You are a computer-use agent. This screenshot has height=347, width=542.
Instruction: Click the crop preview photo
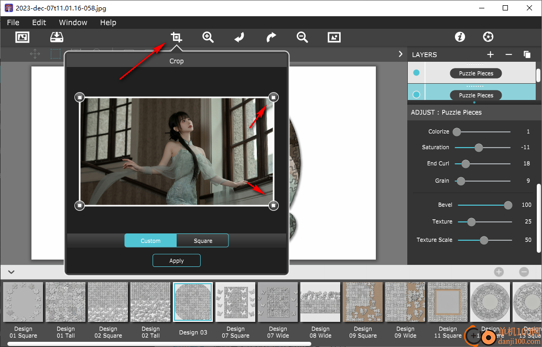point(177,151)
